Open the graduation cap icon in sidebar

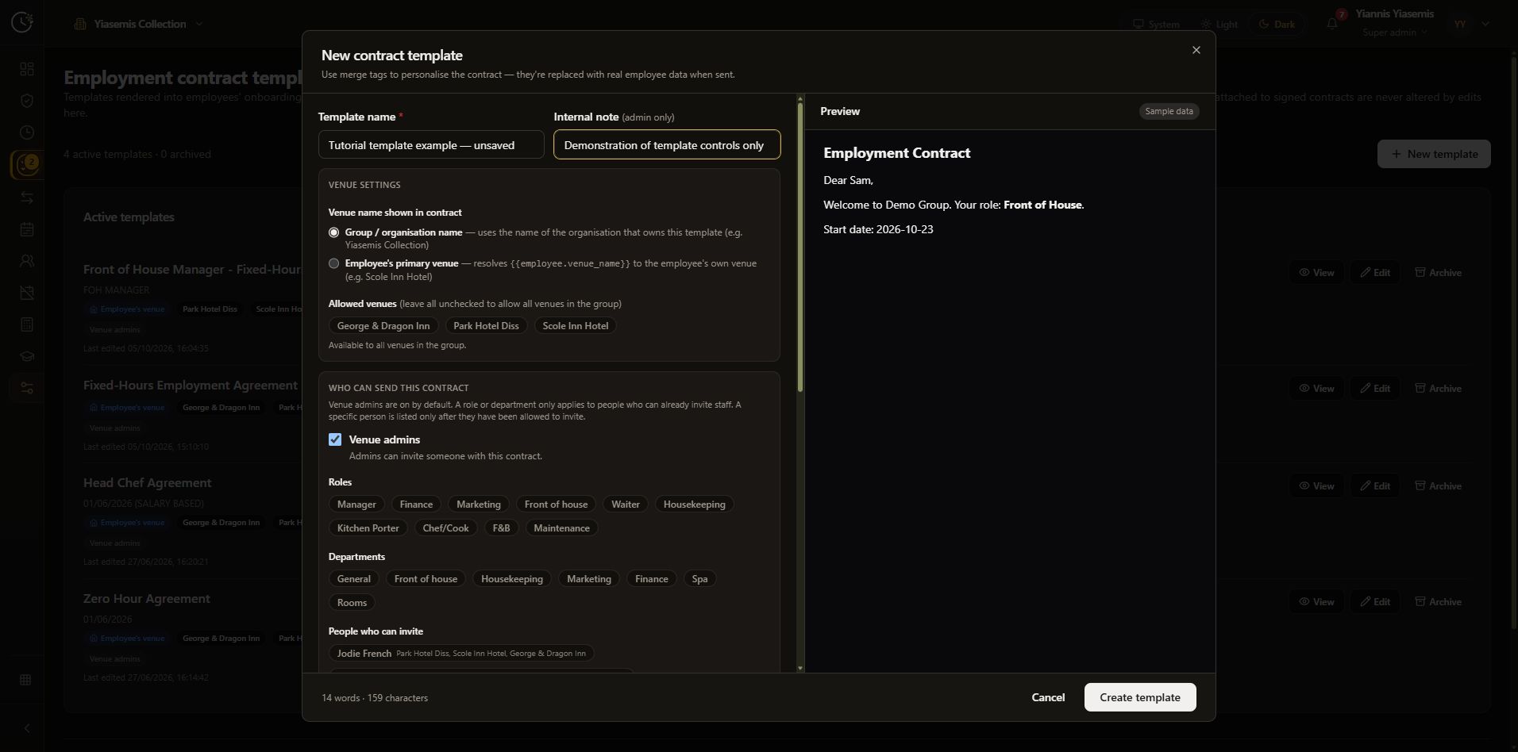(x=27, y=356)
